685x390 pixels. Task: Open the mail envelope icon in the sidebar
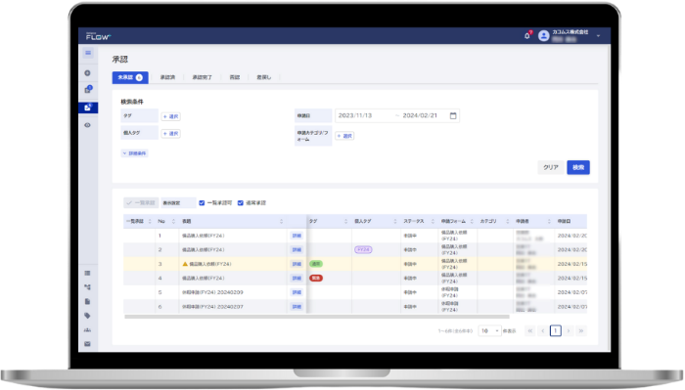click(x=87, y=344)
